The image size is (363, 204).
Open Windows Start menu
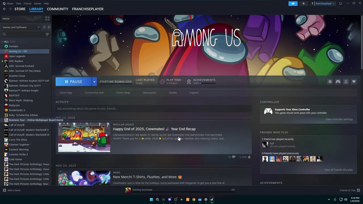click(151, 199)
